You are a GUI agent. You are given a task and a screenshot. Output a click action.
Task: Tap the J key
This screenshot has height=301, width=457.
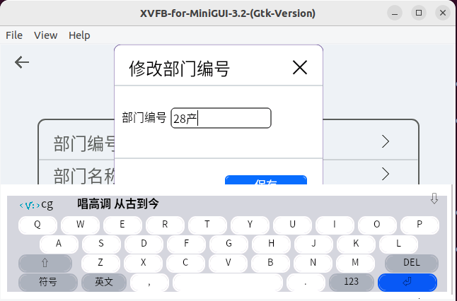(313, 244)
